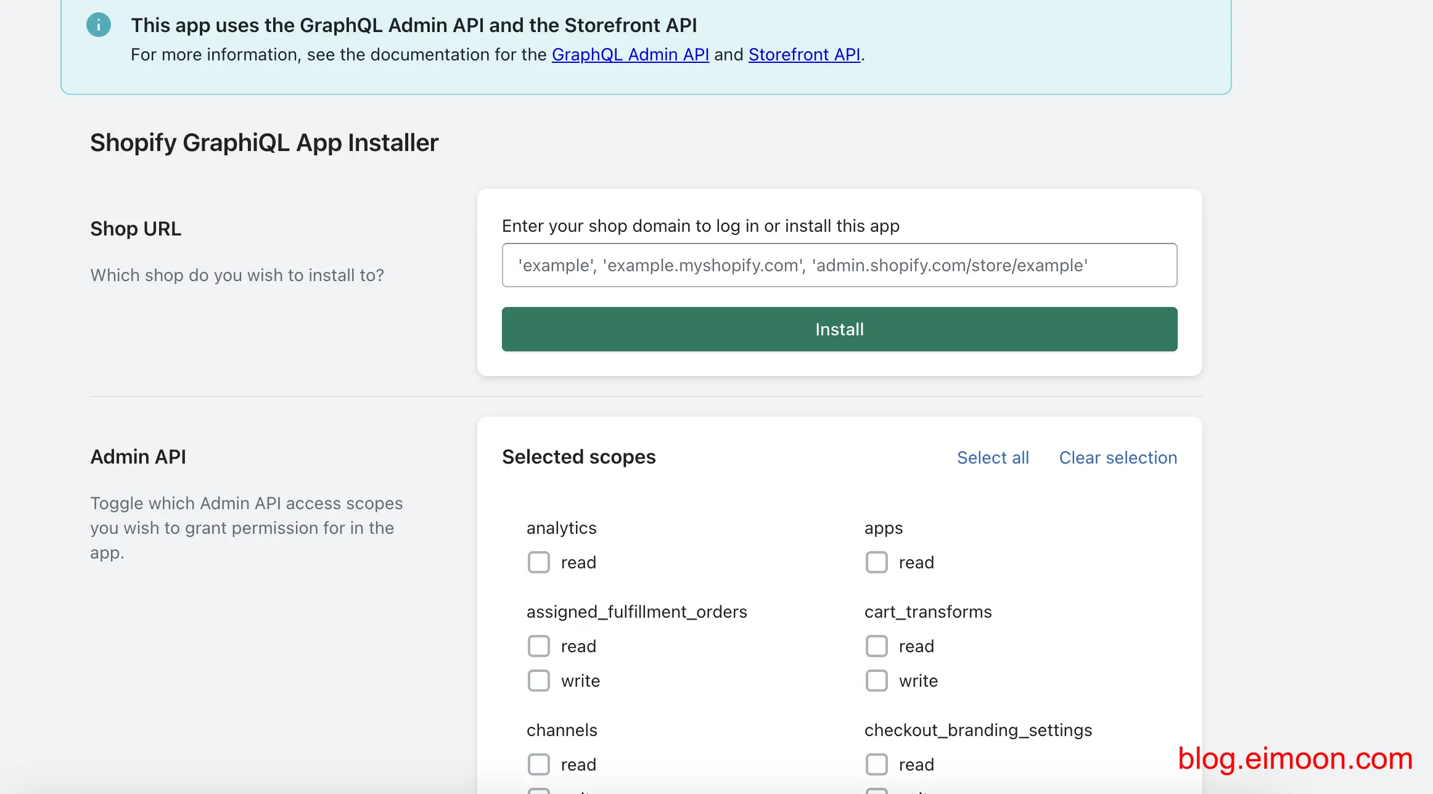Click the info icon at top
This screenshot has height=794, width=1433.
98,25
